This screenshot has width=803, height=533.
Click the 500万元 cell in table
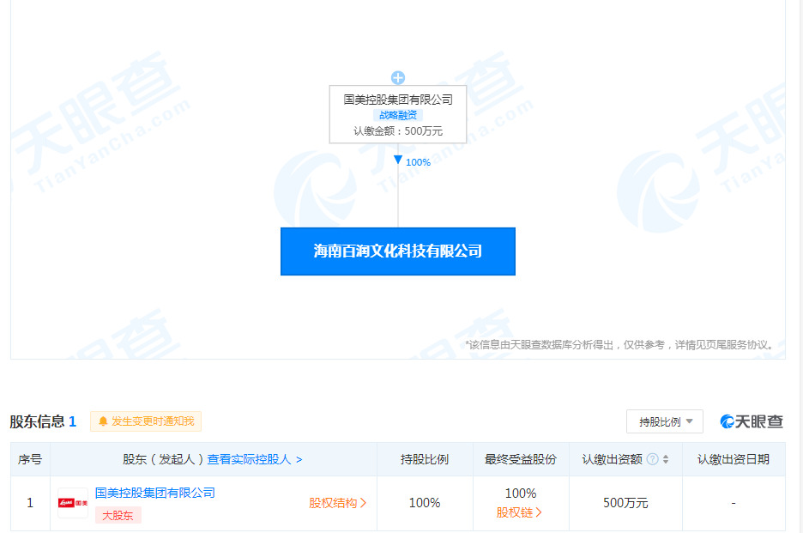coord(625,503)
